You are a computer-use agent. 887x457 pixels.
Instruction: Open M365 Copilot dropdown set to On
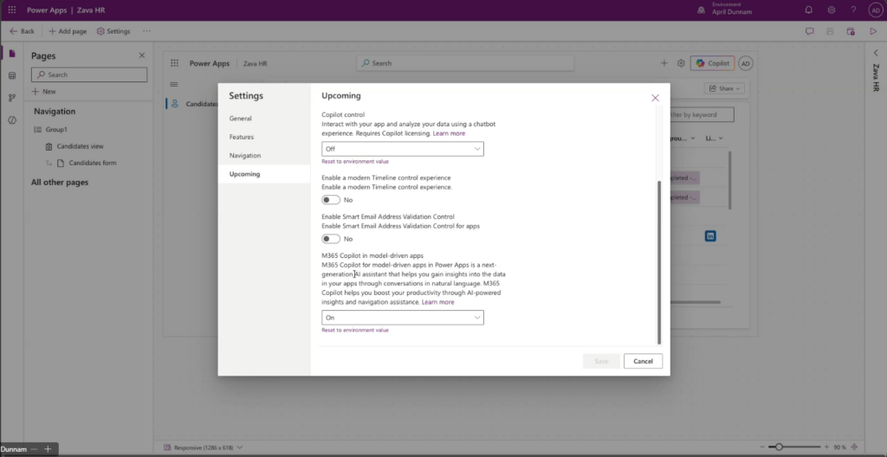pyautogui.click(x=402, y=318)
